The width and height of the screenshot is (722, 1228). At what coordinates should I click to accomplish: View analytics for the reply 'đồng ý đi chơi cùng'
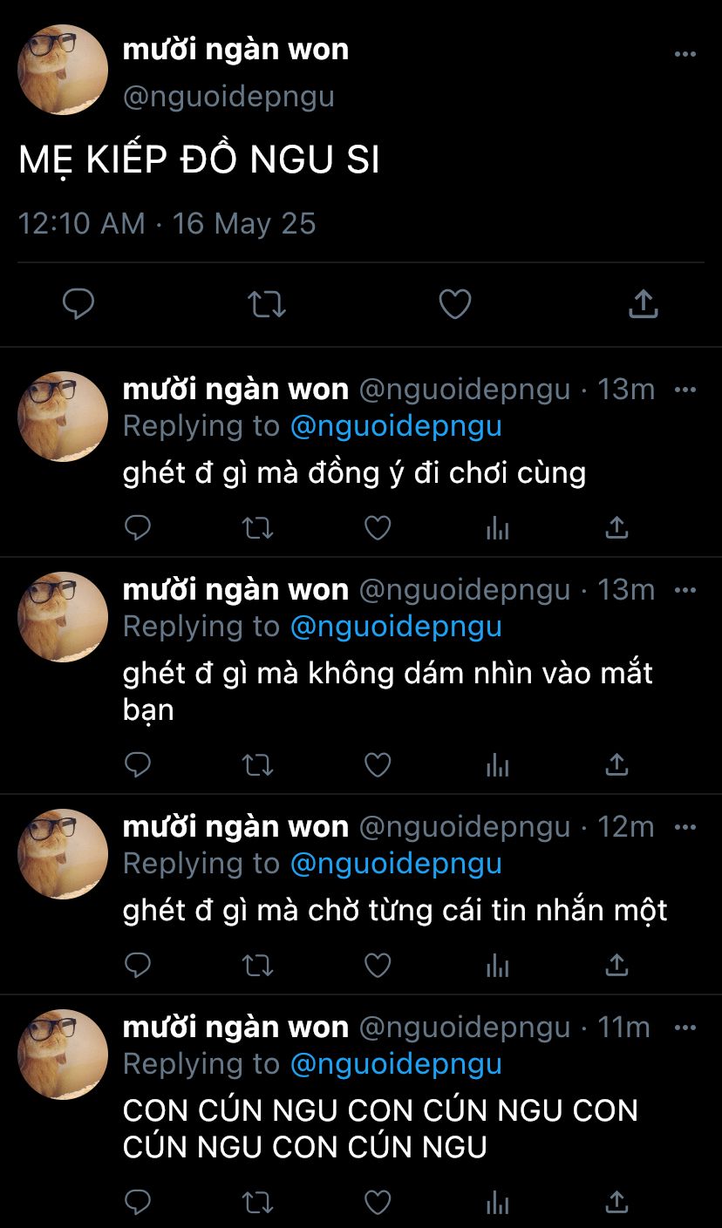tap(497, 527)
